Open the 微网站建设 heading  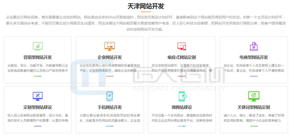click(181, 107)
